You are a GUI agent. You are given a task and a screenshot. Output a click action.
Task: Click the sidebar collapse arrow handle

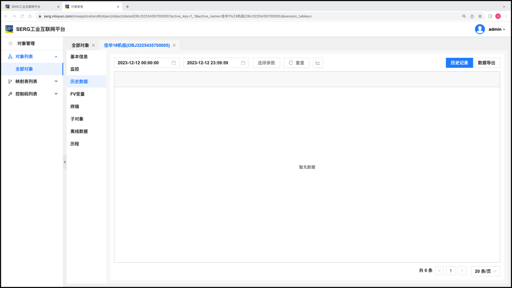tap(65, 162)
